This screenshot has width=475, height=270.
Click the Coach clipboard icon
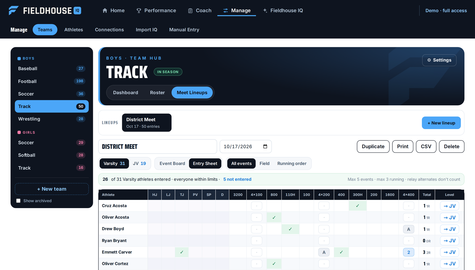(x=190, y=11)
